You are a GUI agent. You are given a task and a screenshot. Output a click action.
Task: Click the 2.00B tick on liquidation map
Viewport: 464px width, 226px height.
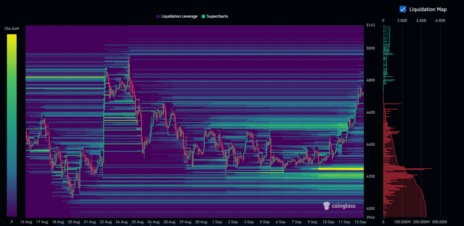[402, 21]
